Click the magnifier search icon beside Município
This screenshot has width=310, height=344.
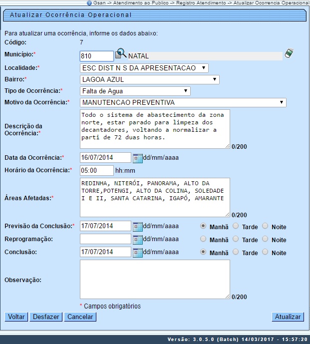click(x=121, y=54)
